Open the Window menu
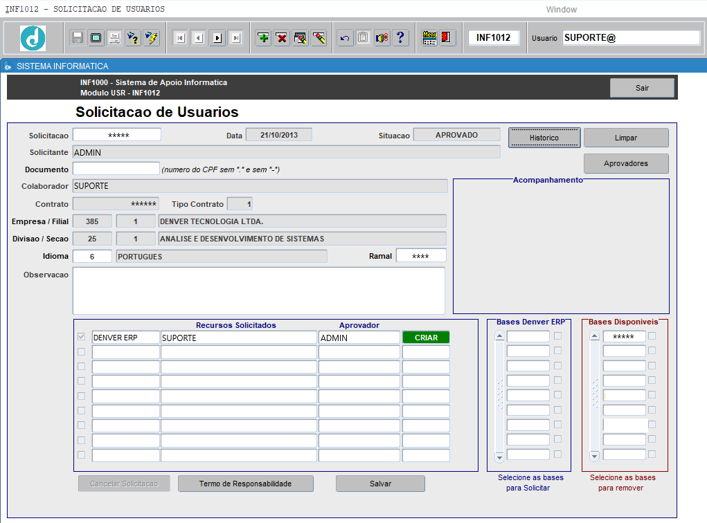The width and height of the screenshot is (707, 523). point(562,10)
